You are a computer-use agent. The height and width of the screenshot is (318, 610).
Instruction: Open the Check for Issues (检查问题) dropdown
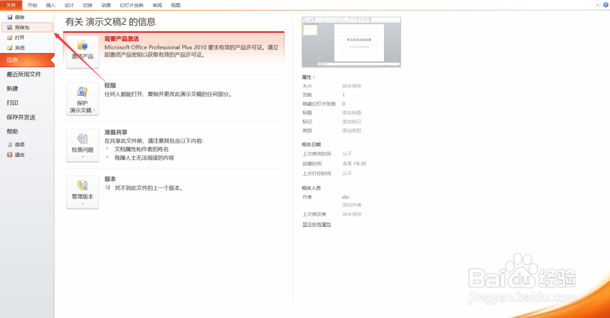tap(82, 145)
